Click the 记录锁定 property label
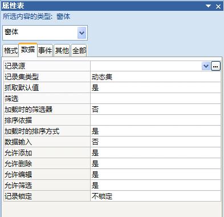This screenshot has height=217, width=224. (18, 196)
